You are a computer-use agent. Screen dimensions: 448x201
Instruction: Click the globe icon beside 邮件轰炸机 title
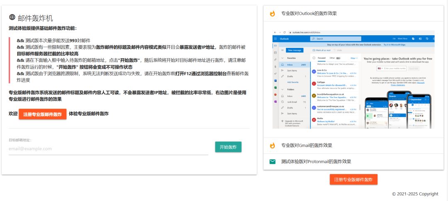(x=12, y=17)
